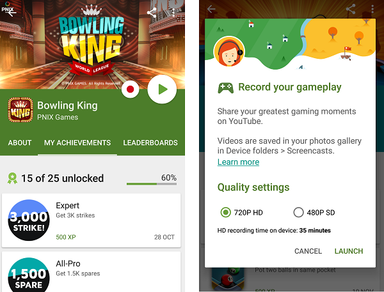The image size is (384, 292).
Task: Select the 720P HD quality option
Action: (x=241, y=212)
